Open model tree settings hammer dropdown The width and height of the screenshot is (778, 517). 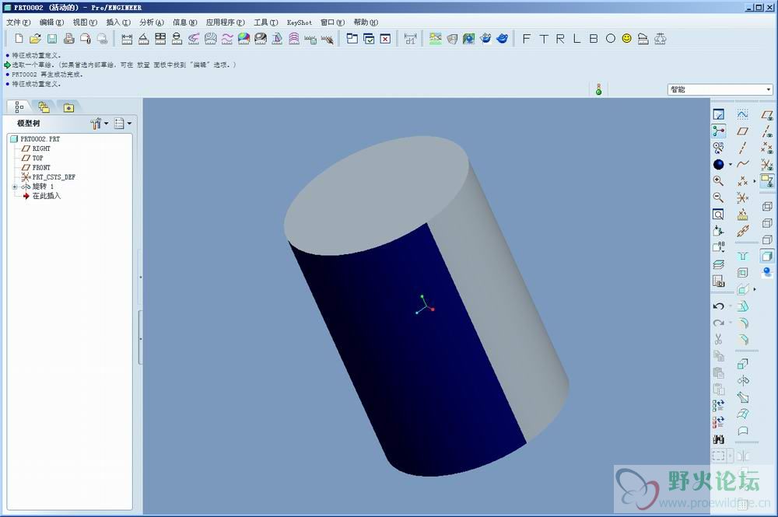click(x=100, y=124)
